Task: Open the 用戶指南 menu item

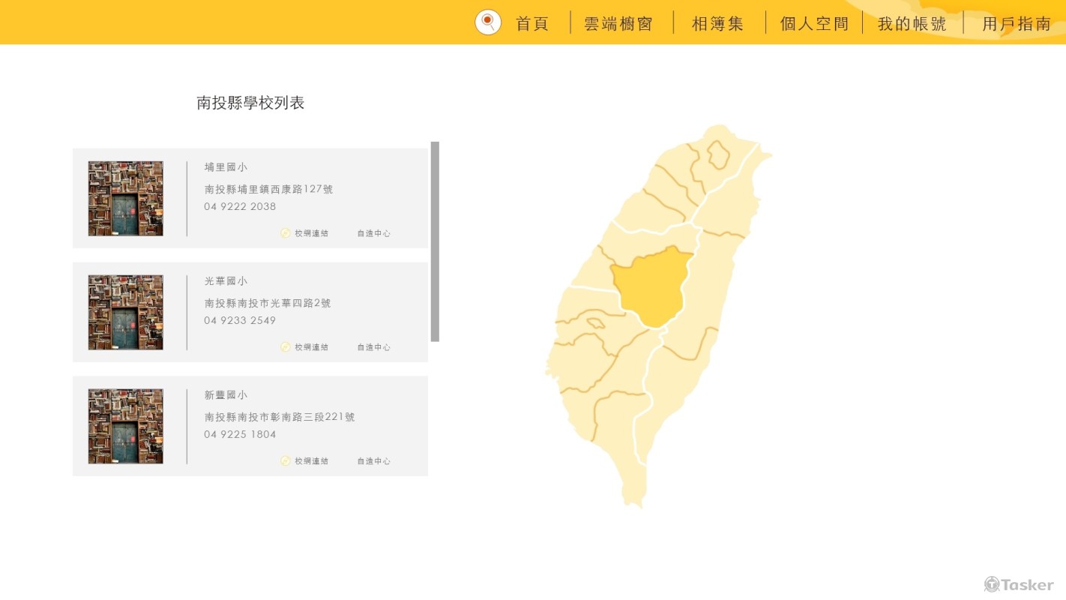Action: pyautogui.click(x=1017, y=24)
